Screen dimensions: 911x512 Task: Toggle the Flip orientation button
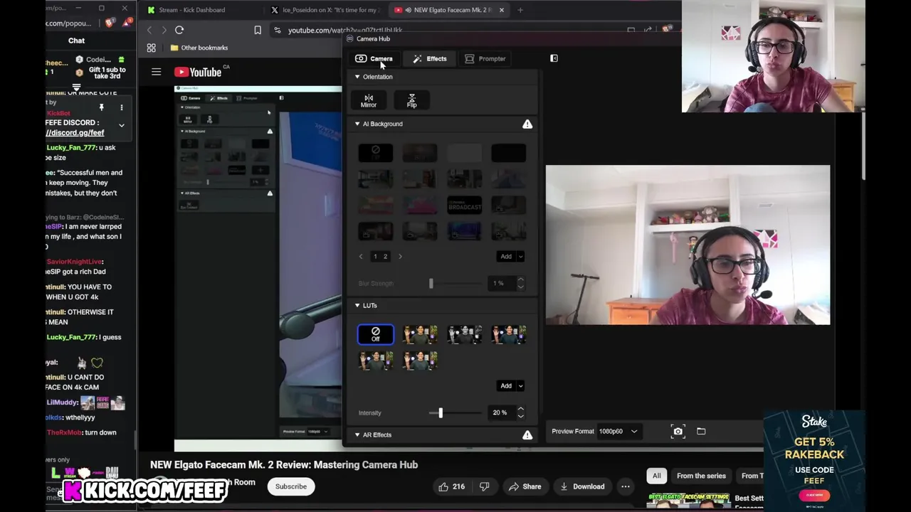click(411, 100)
